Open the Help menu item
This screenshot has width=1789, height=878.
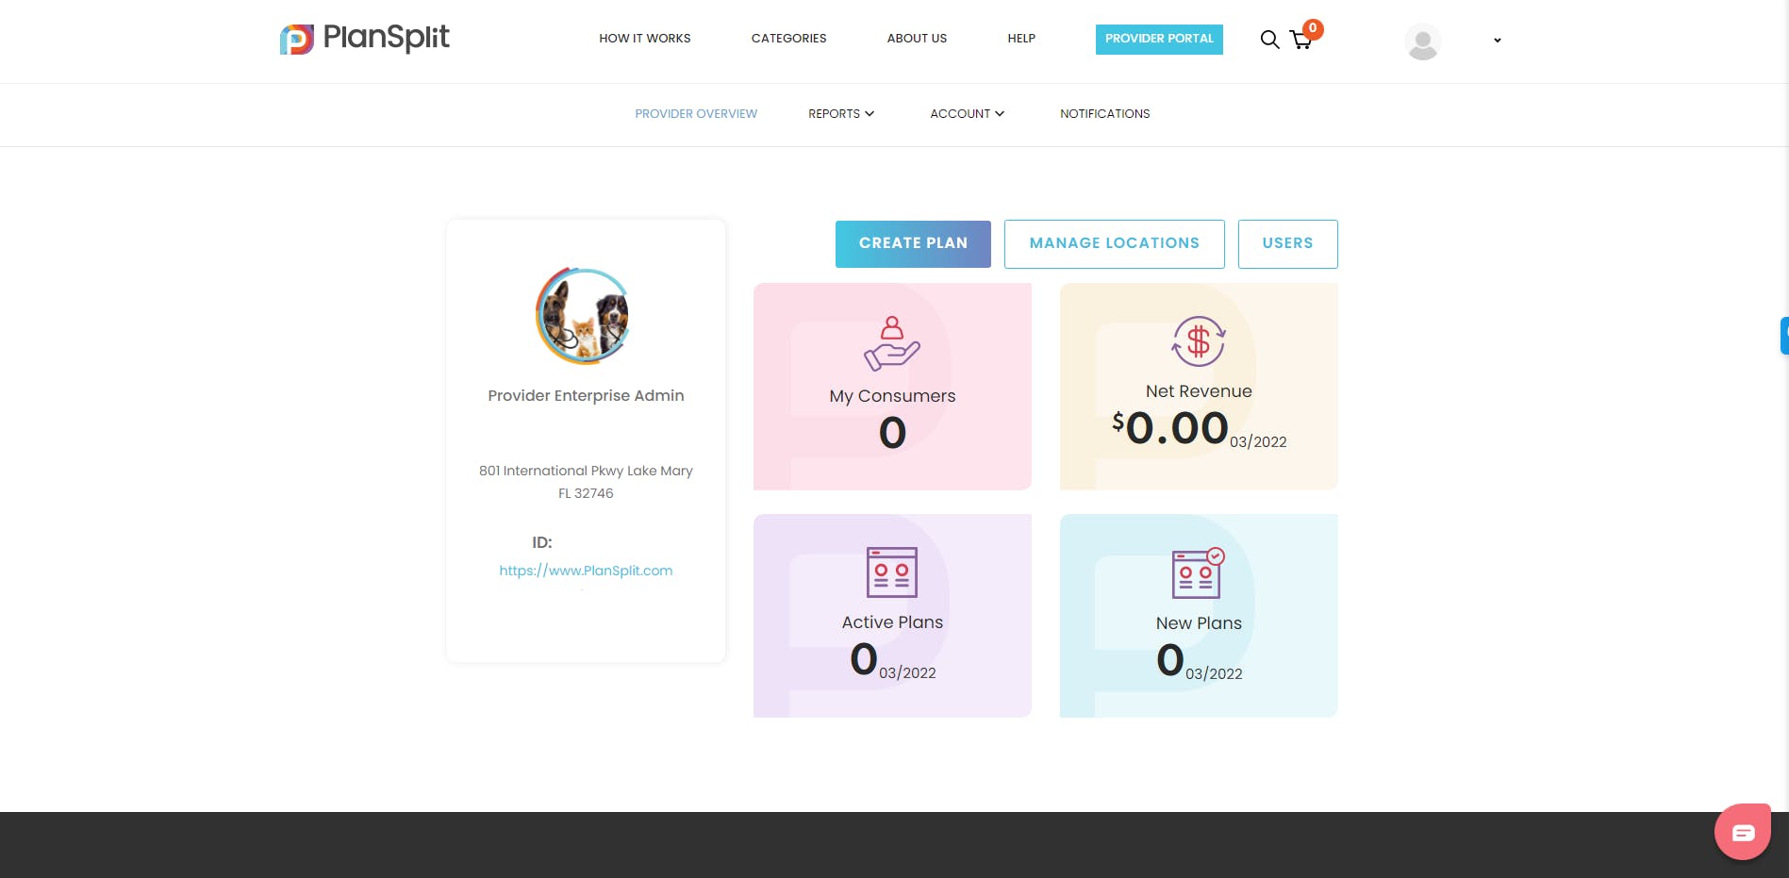1021,39
